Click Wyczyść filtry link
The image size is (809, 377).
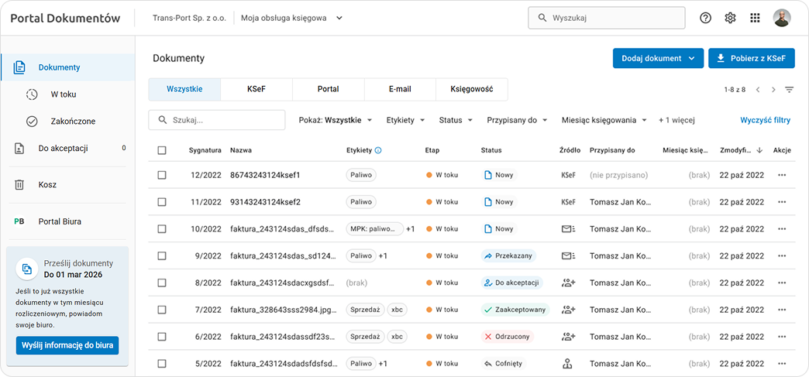765,120
